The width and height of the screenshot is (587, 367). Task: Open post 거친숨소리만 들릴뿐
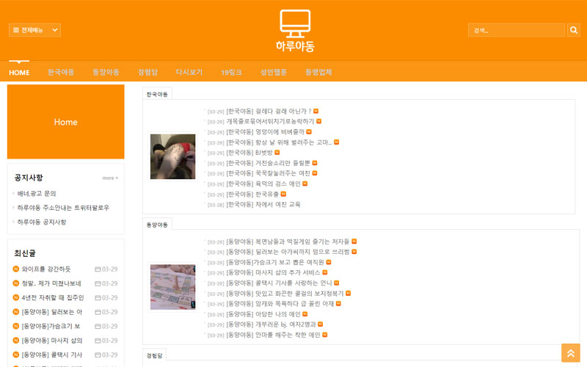click(269, 163)
